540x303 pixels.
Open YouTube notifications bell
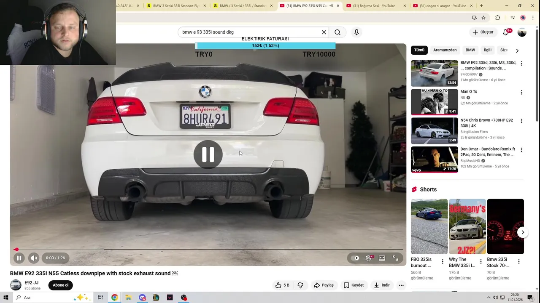tap(506, 32)
